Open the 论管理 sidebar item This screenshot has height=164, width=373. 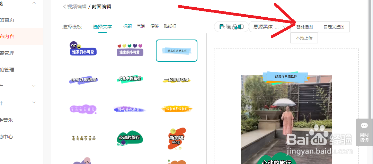pyautogui.click(x=7, y=70)
